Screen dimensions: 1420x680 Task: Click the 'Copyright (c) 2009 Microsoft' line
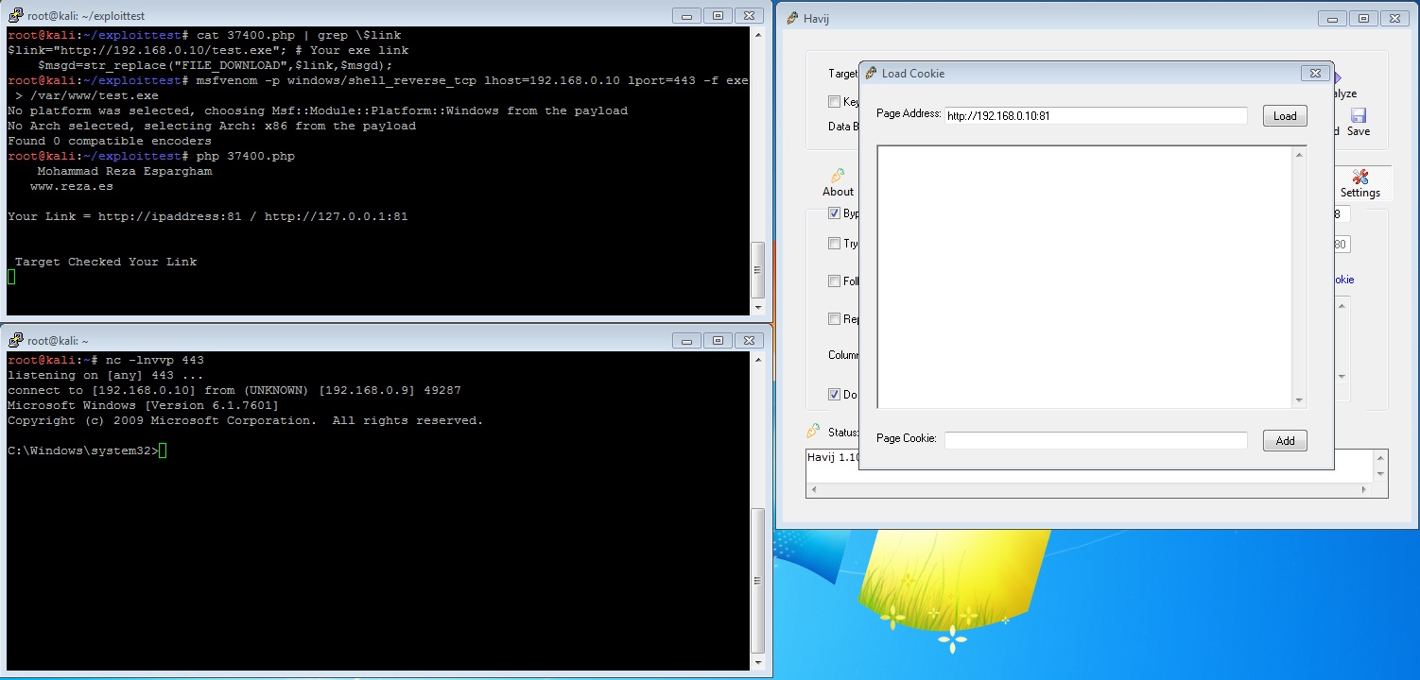(246, 420)
